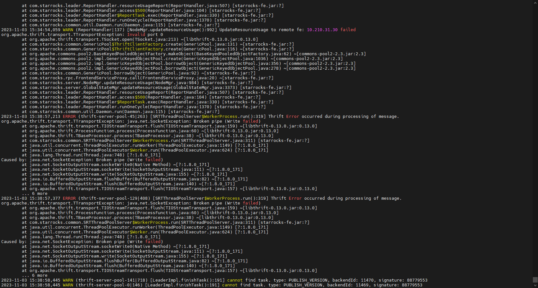Screen dimensions: 538x288
Task: Click 'ERROR' on the 15:38:57,377 line
Action: point(69,198)
